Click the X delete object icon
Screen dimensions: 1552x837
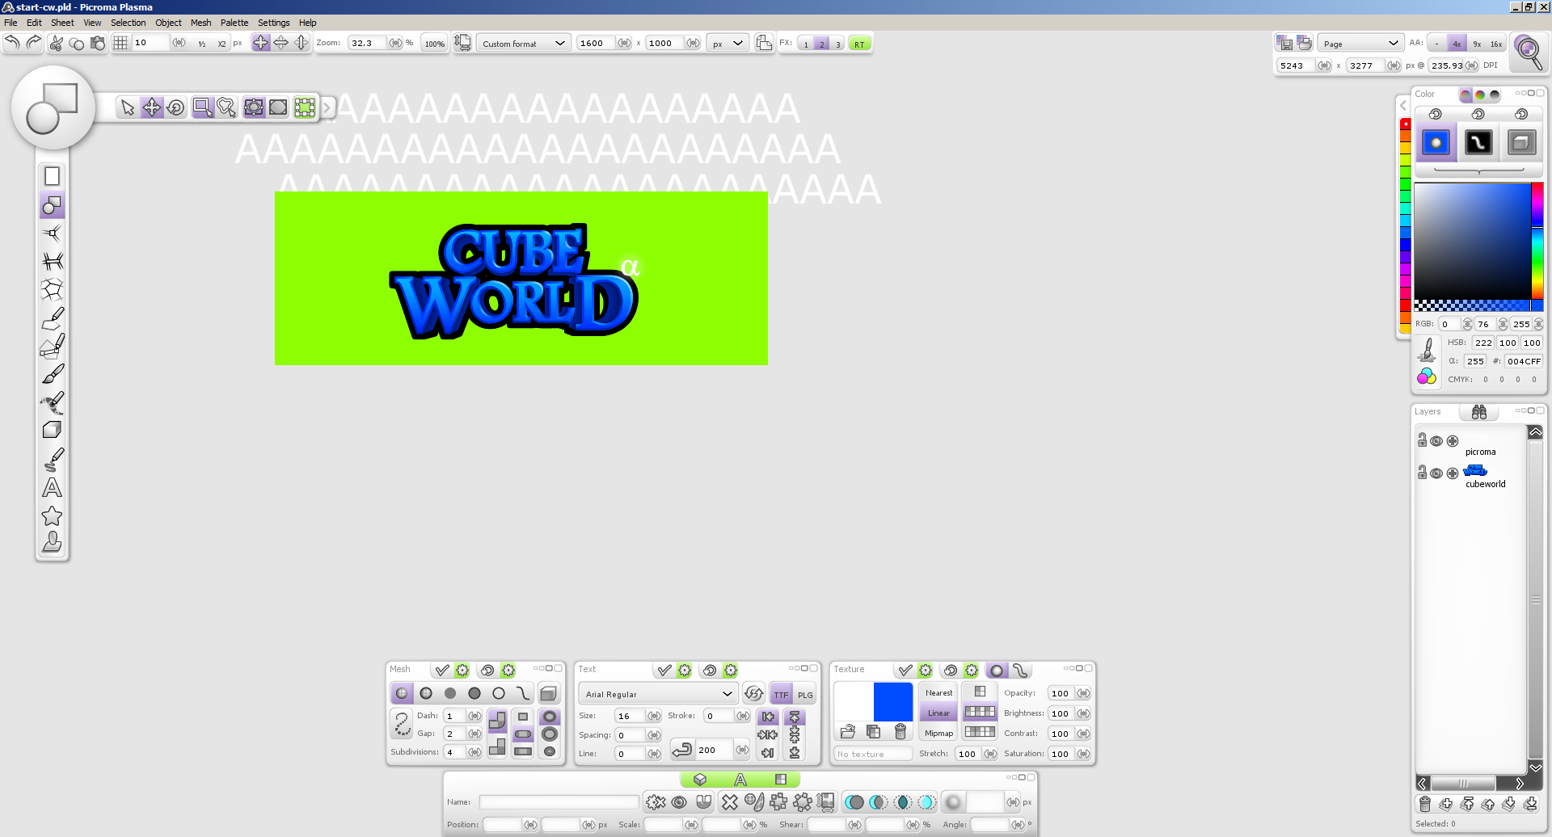click(730, 801)
